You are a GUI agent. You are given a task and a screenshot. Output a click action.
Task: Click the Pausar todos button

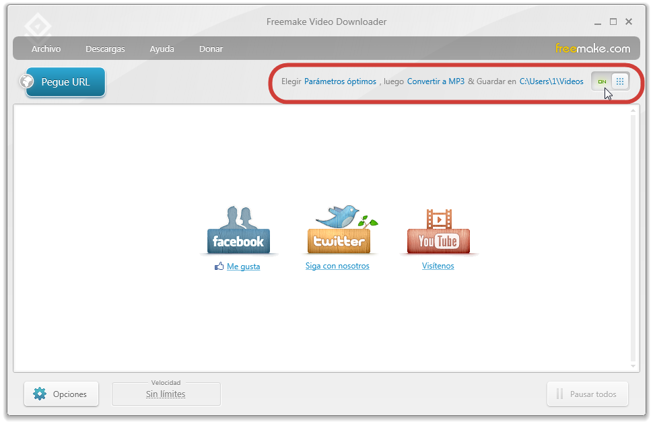pos(587,394)
